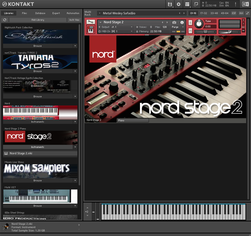This screenshot has width=251, height=236.
Task: Click the Tune knob
Action: coord(199,24)
